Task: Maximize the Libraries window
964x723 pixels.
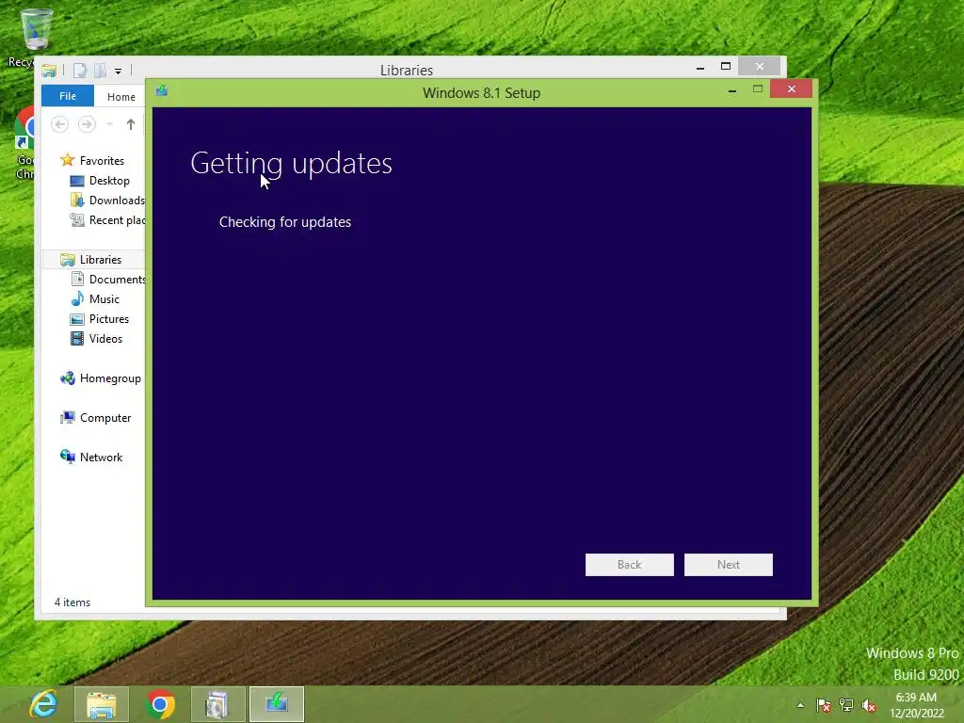Action: point(726,67)
